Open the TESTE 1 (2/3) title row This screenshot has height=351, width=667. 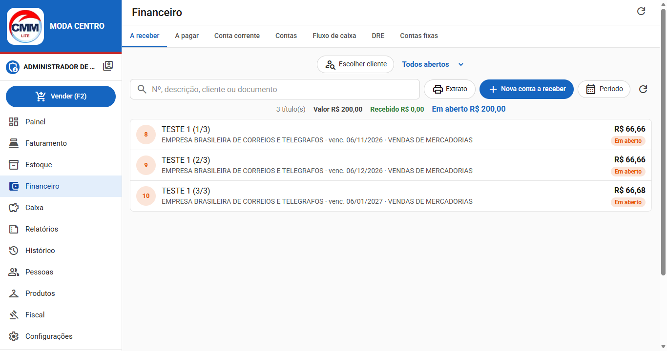pos(391,165)
